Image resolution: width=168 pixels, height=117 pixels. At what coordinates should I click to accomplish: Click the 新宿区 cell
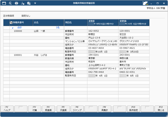coord(103,35)
